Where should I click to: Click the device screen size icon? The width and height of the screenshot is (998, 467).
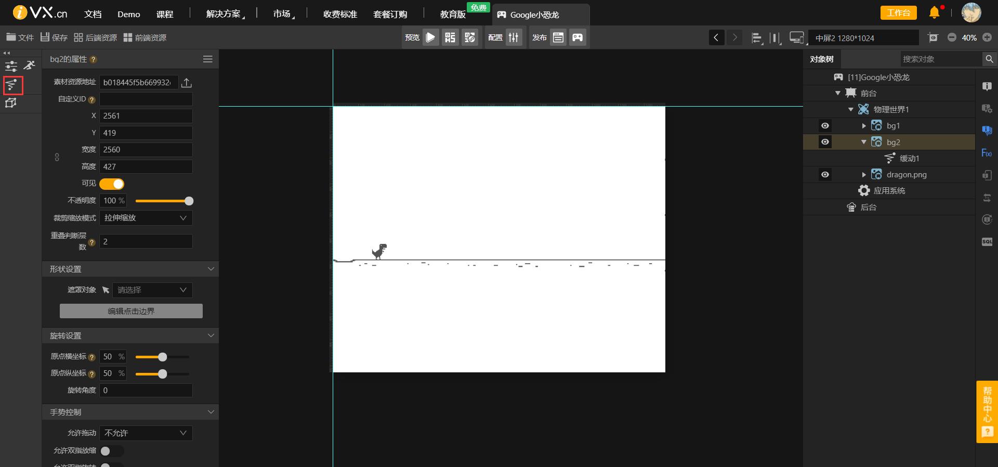click(796, 38)
